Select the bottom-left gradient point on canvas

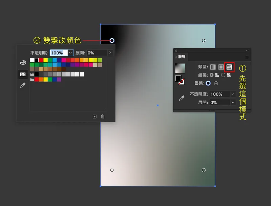tap(112, 170)
